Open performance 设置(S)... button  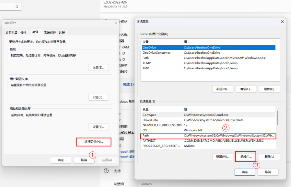(x=99, y=68)
